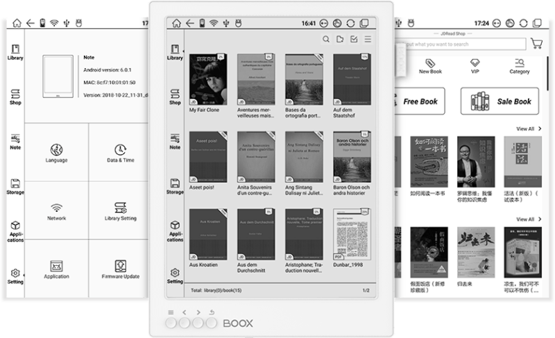This screenshot has height=338, width=555.
Task: Open Language settings tile
Action: click(x=57, y=153)
